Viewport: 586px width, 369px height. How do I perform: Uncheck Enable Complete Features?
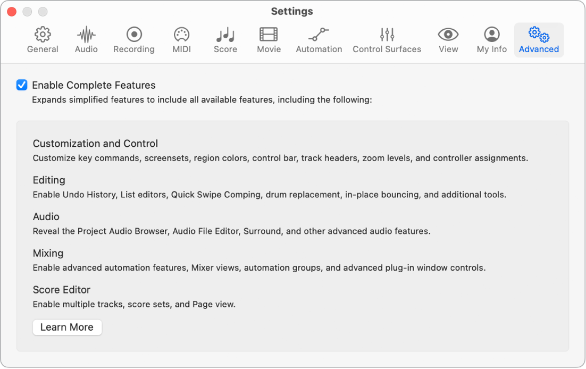pyautogui.click(x=22, y=85)
